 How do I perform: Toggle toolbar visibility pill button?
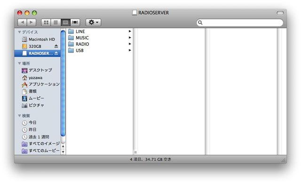click(x=280, y=13)
